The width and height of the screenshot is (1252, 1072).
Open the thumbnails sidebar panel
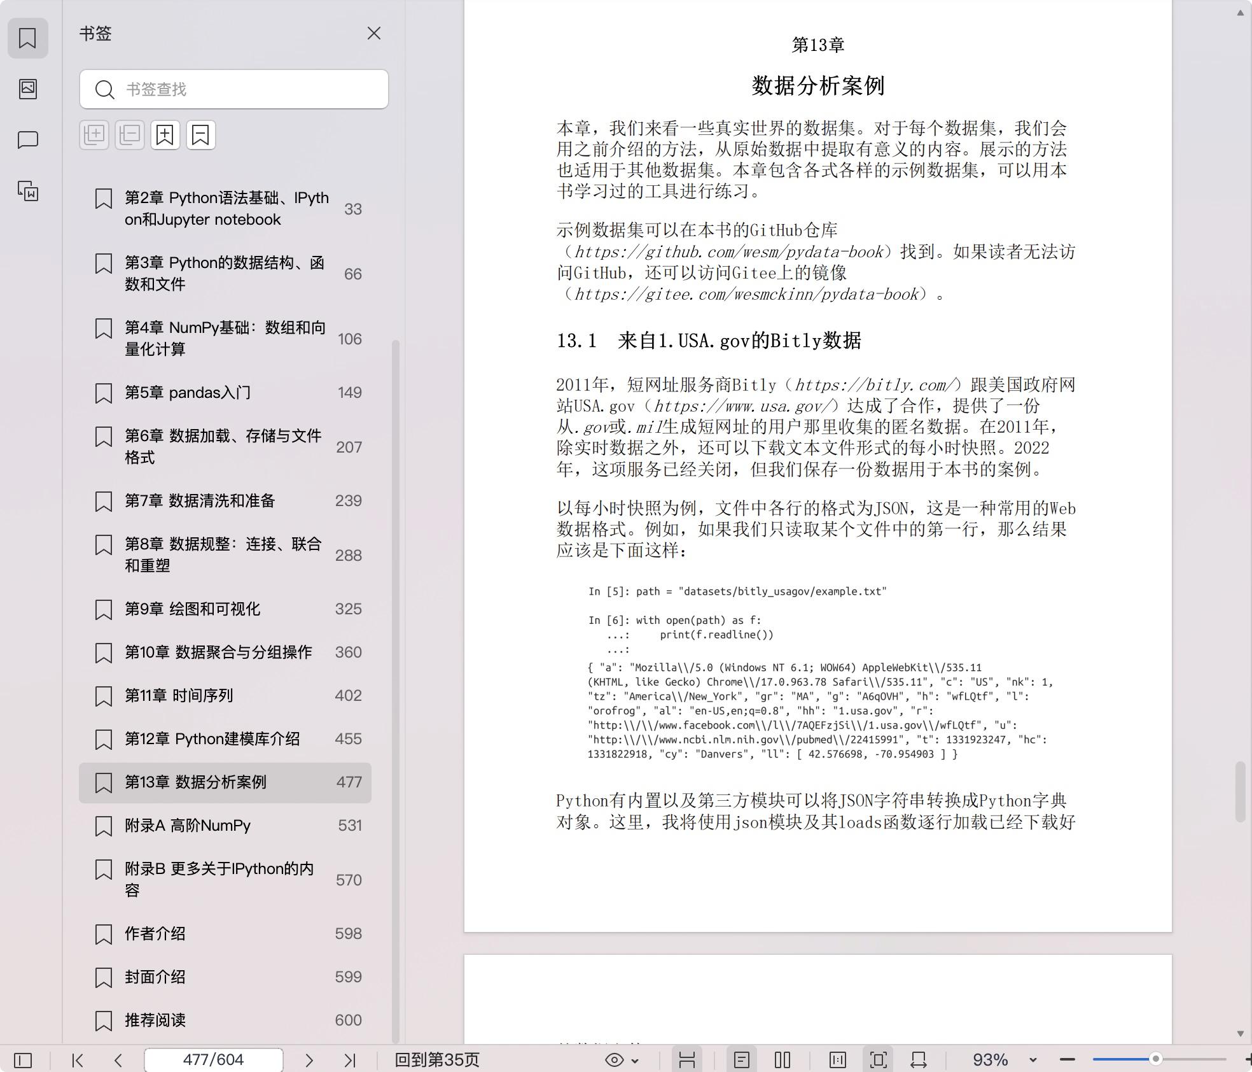pos(27,88)
